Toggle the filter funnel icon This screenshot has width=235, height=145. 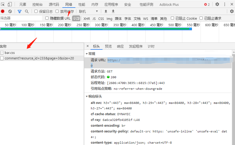[20, 12]
